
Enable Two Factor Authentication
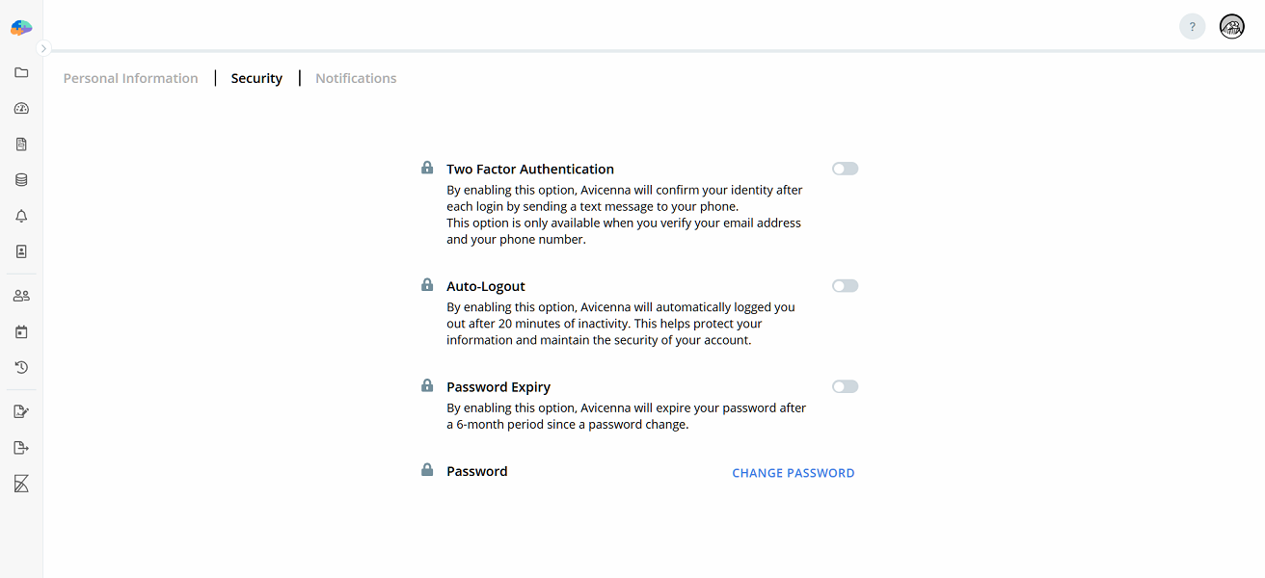[845, 169]
